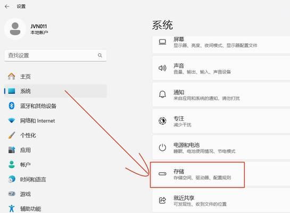Click the gamepad icon for 游戏
This screenshot has height=213, width=290.
coord(12,194)
